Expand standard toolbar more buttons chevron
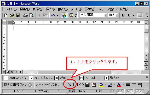 click(x=76, y=15)
